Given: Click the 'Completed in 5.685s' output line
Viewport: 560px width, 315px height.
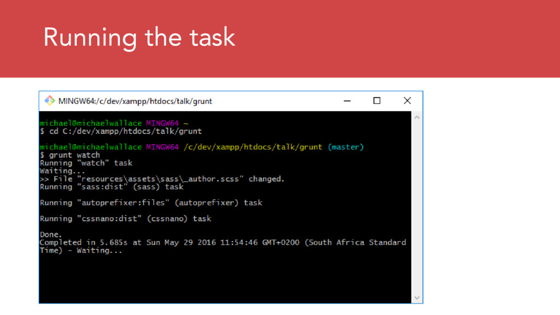Looking at the screenshot, I should tap(223, 242).
